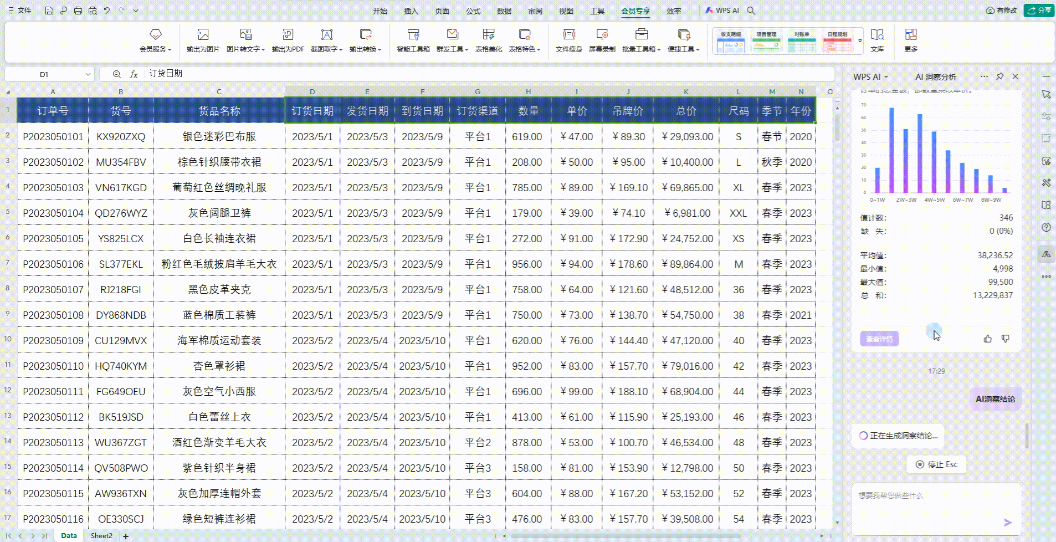Click the 分享 share button
The height and width of the screenshot is (542, 1056).
[x=1039, y=11]
